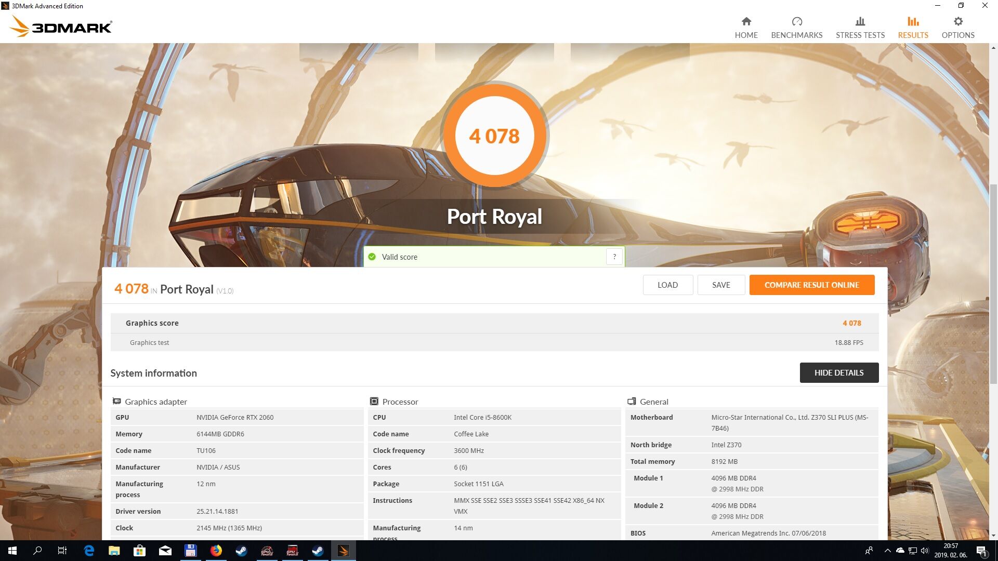Click the green Valid score checkmark
The width and height of the screenshot is (998, 561).
coord(372,257)
